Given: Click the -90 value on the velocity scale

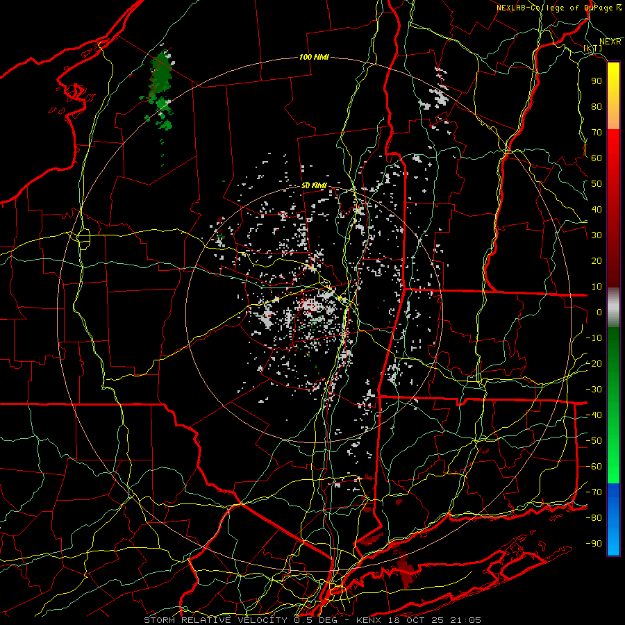Looking at the screenshot, I should pyautogui.click(x=594, y=544).
